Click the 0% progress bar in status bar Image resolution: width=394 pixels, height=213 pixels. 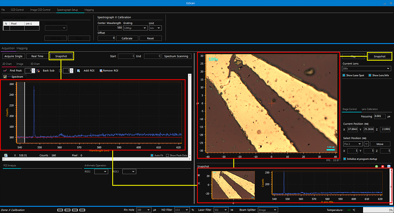[378, 210]
